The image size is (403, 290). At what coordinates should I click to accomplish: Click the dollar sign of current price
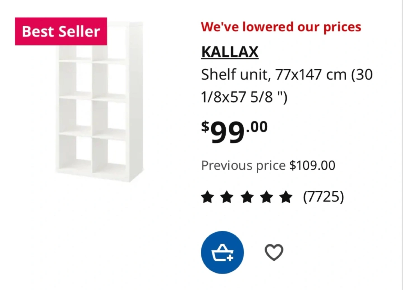(x=205, y=126)
